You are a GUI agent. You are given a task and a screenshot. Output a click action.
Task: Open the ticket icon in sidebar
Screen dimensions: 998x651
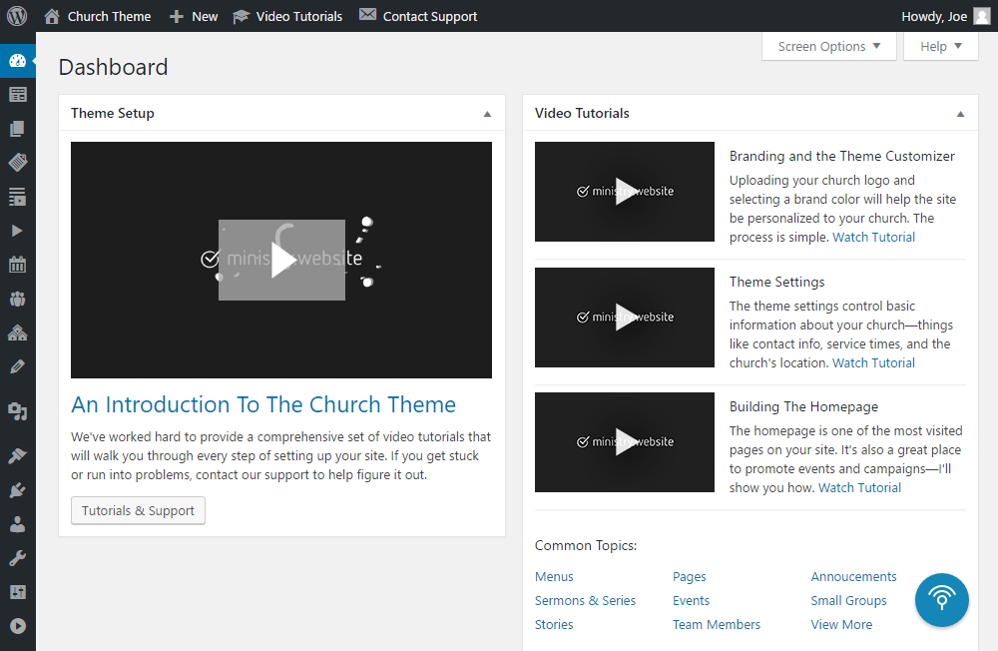click(x=17, y=163)
